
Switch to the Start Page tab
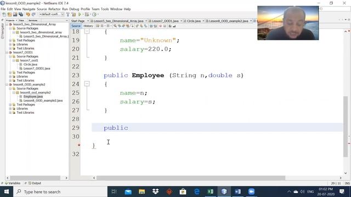(x=78, y=21)
